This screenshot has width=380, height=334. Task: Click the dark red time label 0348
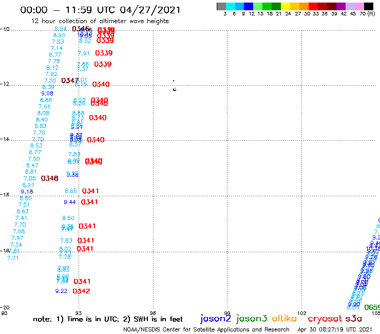(50, 178)
